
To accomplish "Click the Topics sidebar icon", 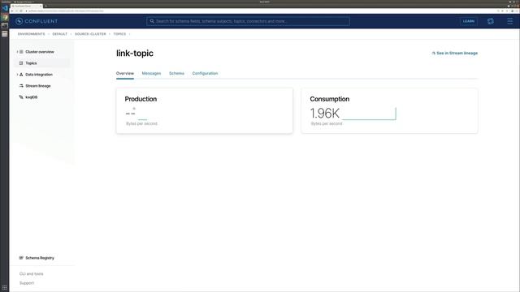I will pos(21,63).
